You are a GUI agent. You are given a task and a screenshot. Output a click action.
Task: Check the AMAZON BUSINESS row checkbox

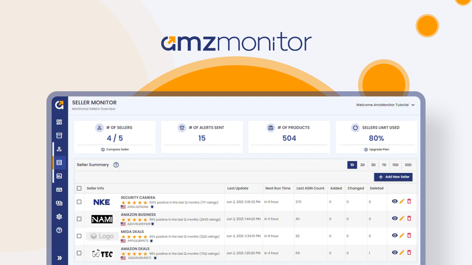(79, 219)
